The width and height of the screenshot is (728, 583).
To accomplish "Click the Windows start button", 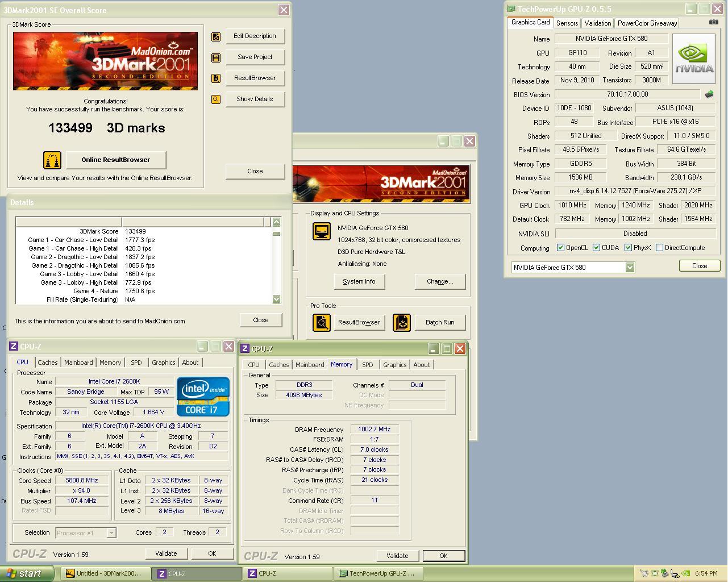I will click(27, 574).
